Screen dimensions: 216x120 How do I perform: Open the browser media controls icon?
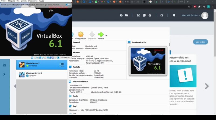pyautogui.click(x=204, y=6)
